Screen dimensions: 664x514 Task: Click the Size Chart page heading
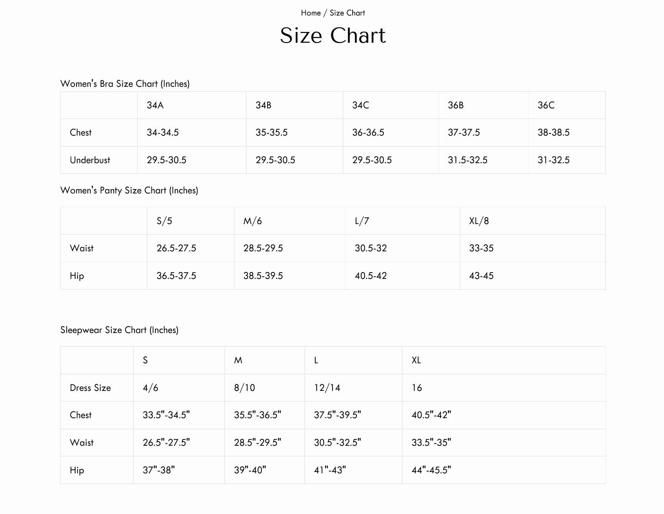333,35
